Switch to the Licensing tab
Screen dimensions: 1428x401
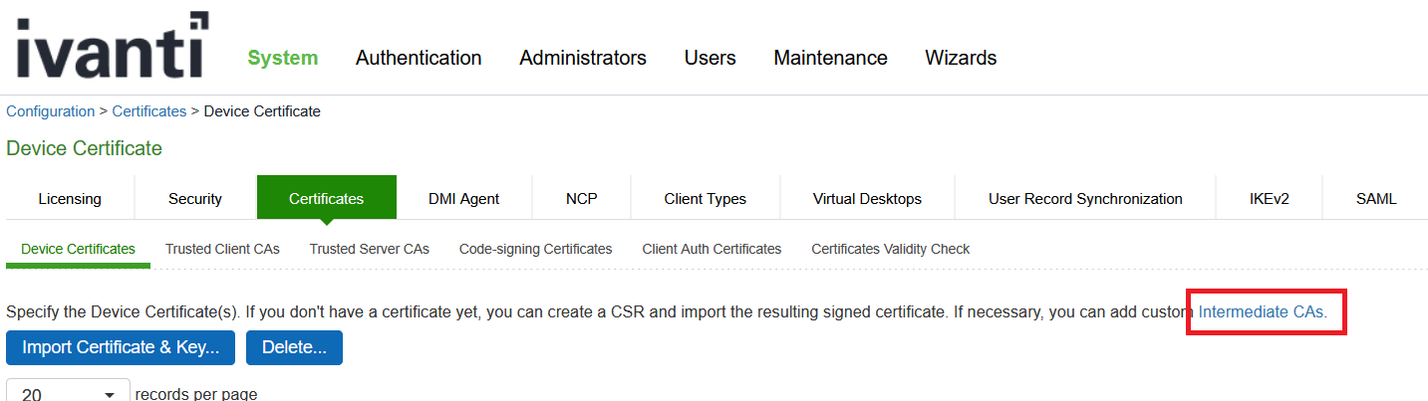tap(70, 198)
